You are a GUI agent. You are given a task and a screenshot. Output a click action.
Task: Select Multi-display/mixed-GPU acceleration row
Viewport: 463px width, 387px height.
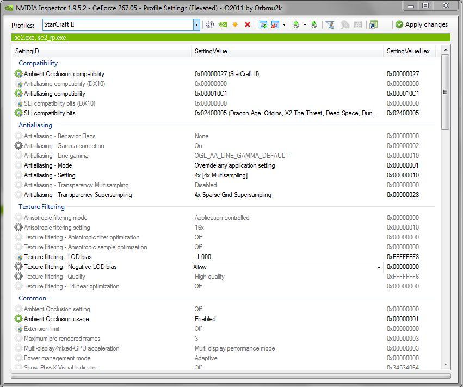click(224, 348)
